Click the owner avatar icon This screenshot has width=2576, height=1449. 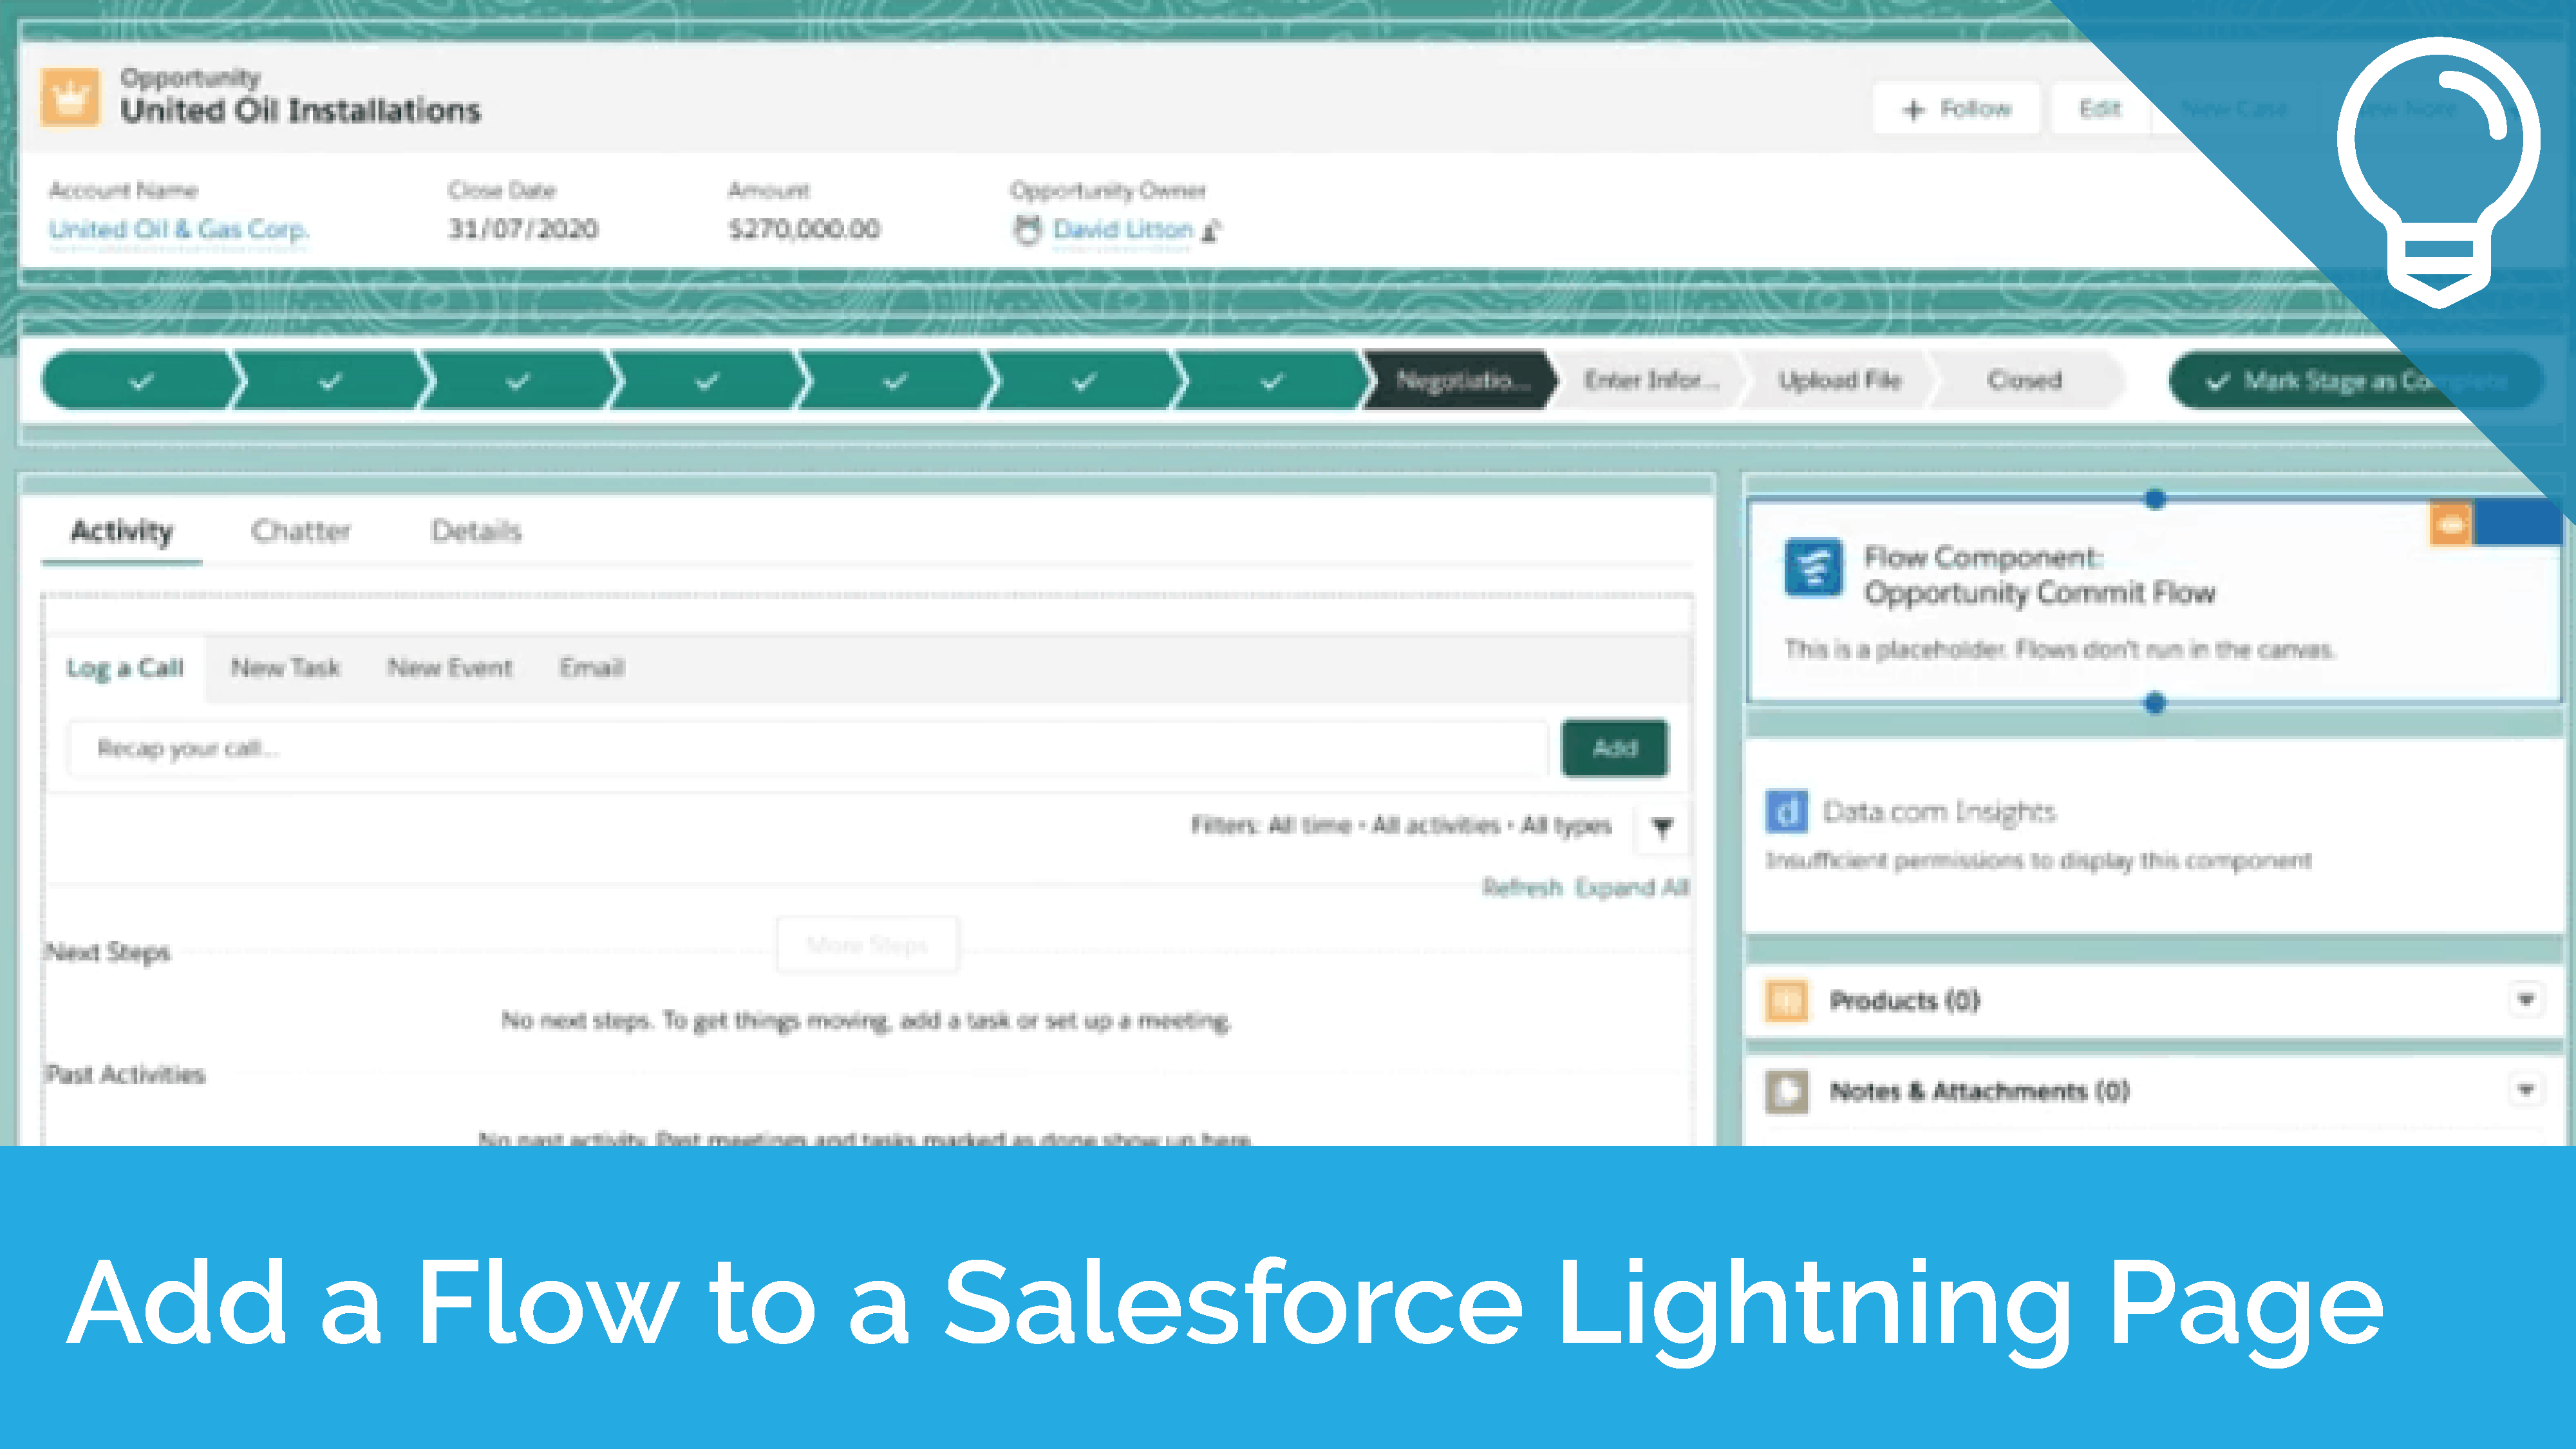click(x=1027, y=230)
